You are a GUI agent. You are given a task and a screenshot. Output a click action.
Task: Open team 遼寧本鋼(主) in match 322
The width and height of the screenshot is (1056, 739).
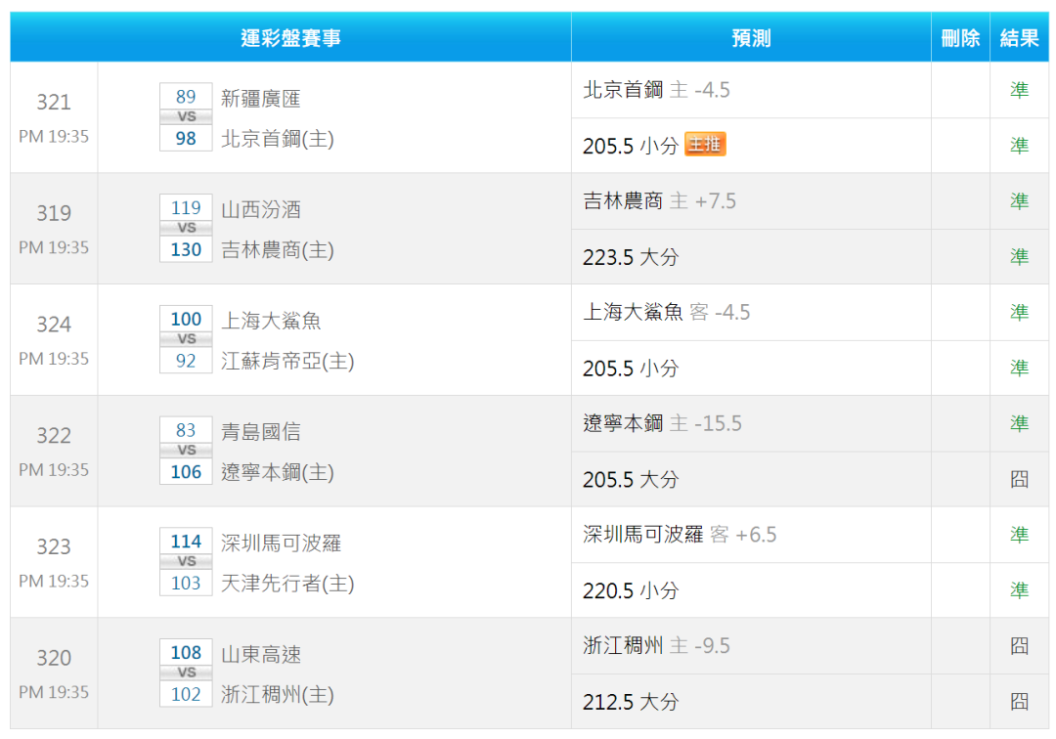point(278,472)
